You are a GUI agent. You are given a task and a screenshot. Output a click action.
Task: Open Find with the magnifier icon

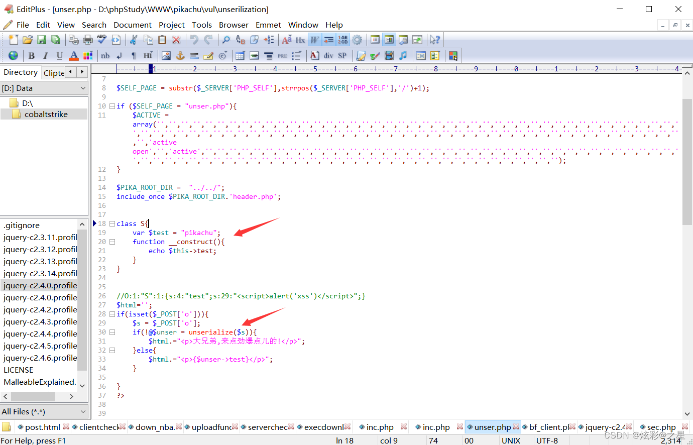coord(226,40)
